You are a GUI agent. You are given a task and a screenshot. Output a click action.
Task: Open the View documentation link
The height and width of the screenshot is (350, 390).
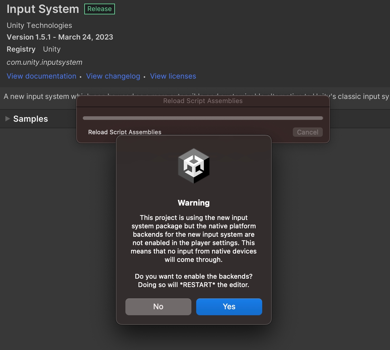tap(41, 76)
